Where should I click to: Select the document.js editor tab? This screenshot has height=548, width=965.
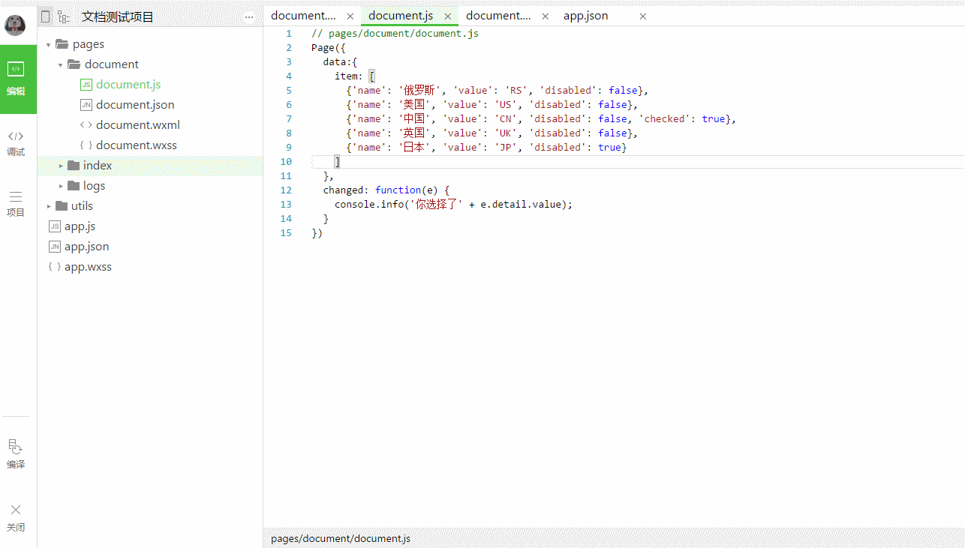tap(400, 16)
